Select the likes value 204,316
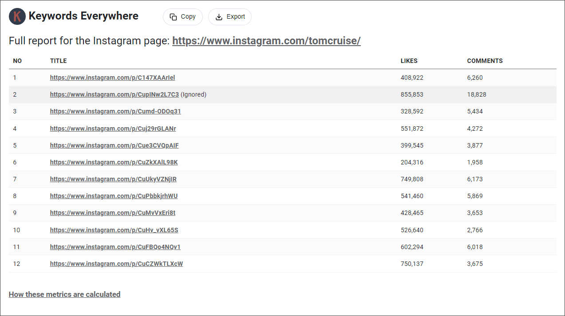Image resolution: width=565 pixels, height=316 pixels. (412, 162)
